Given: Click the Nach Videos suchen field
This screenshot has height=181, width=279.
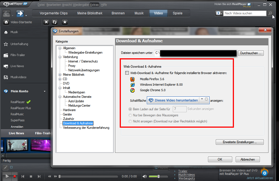Looking at the screenshot, I should 245,13.
